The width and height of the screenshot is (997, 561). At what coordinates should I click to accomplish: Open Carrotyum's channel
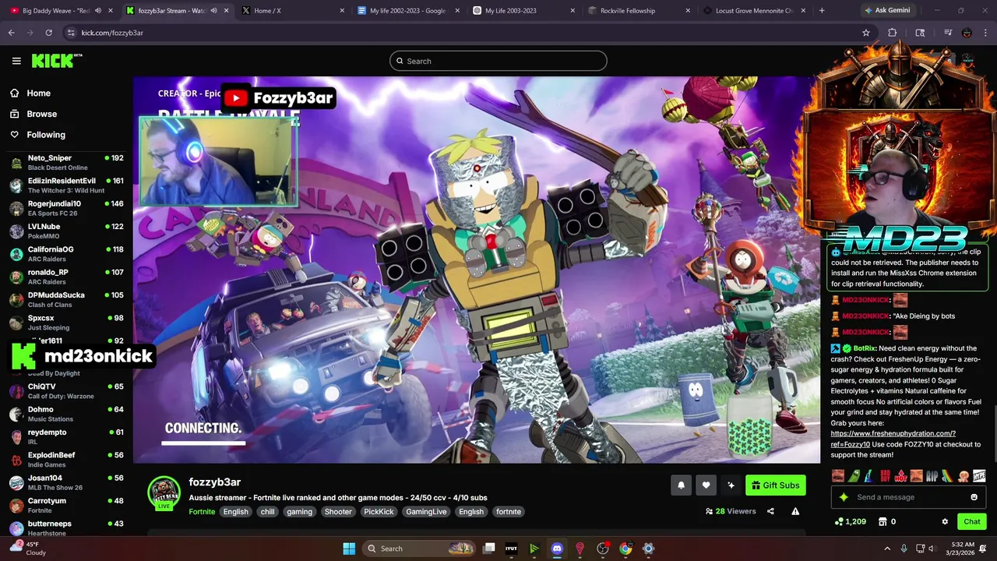(66, 506)
